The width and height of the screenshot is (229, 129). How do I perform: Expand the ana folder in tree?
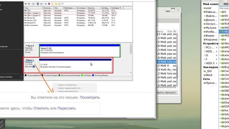tap(220, 52)
